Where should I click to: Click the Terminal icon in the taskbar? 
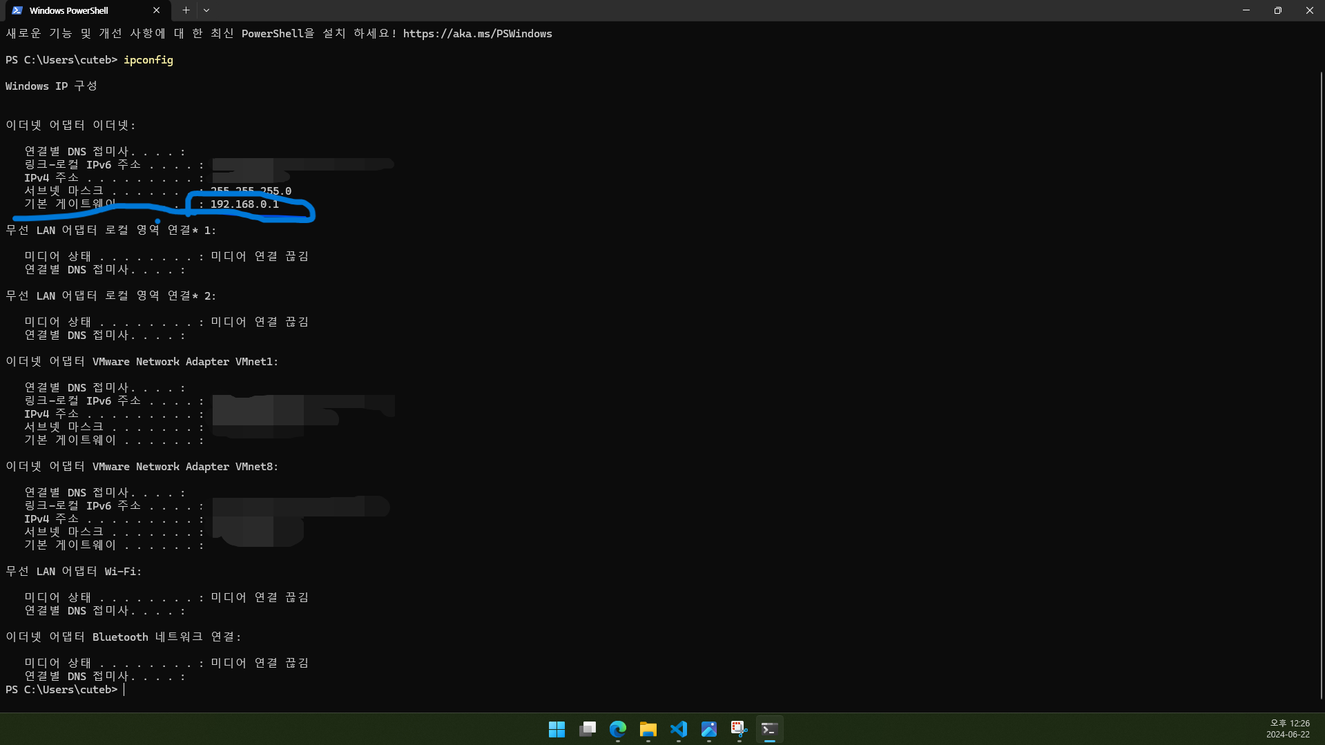point(770,729)
